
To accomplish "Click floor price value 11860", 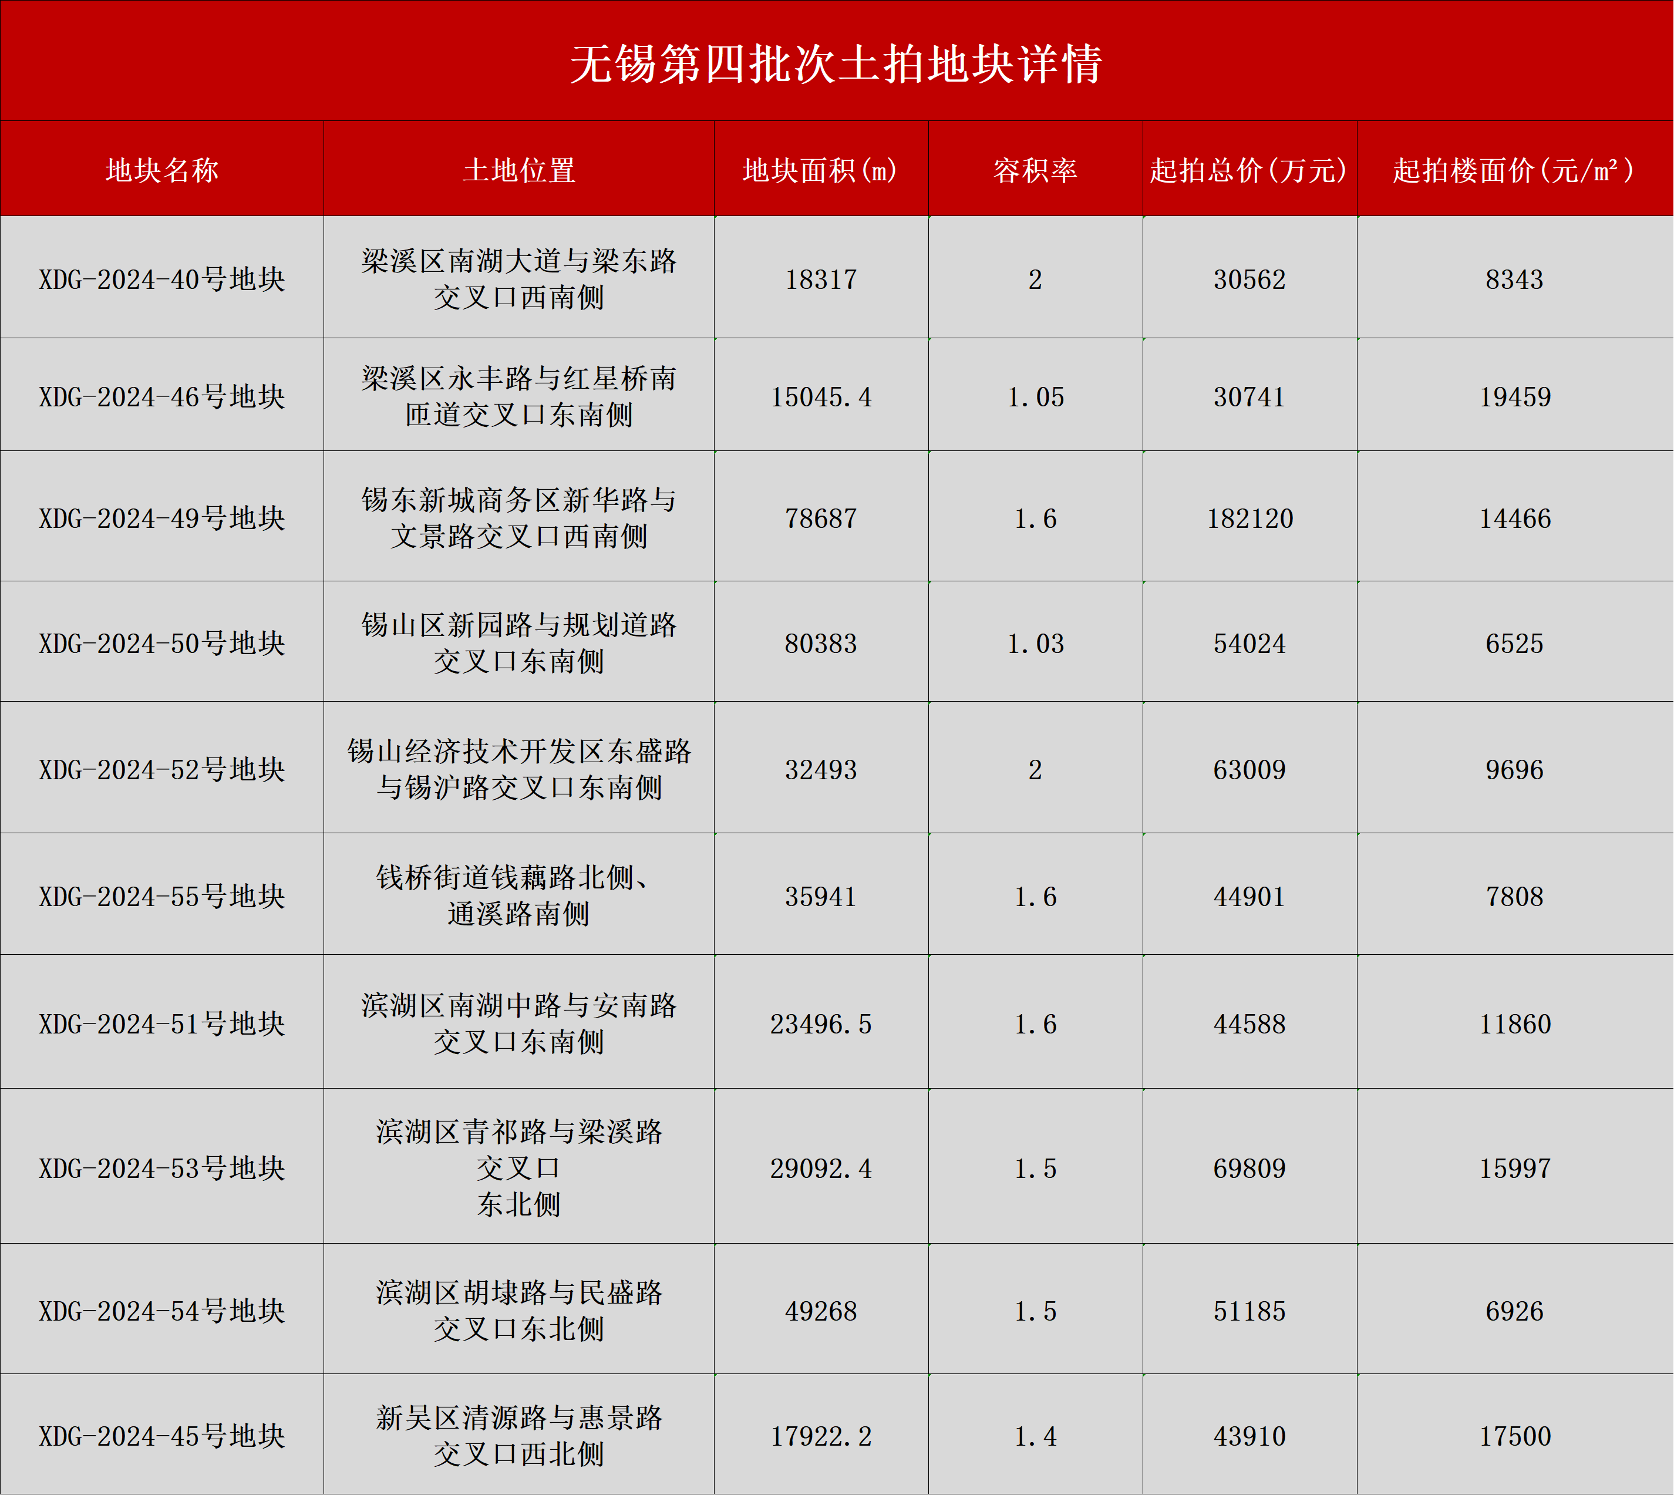I will click(x=1515, y=1025).
